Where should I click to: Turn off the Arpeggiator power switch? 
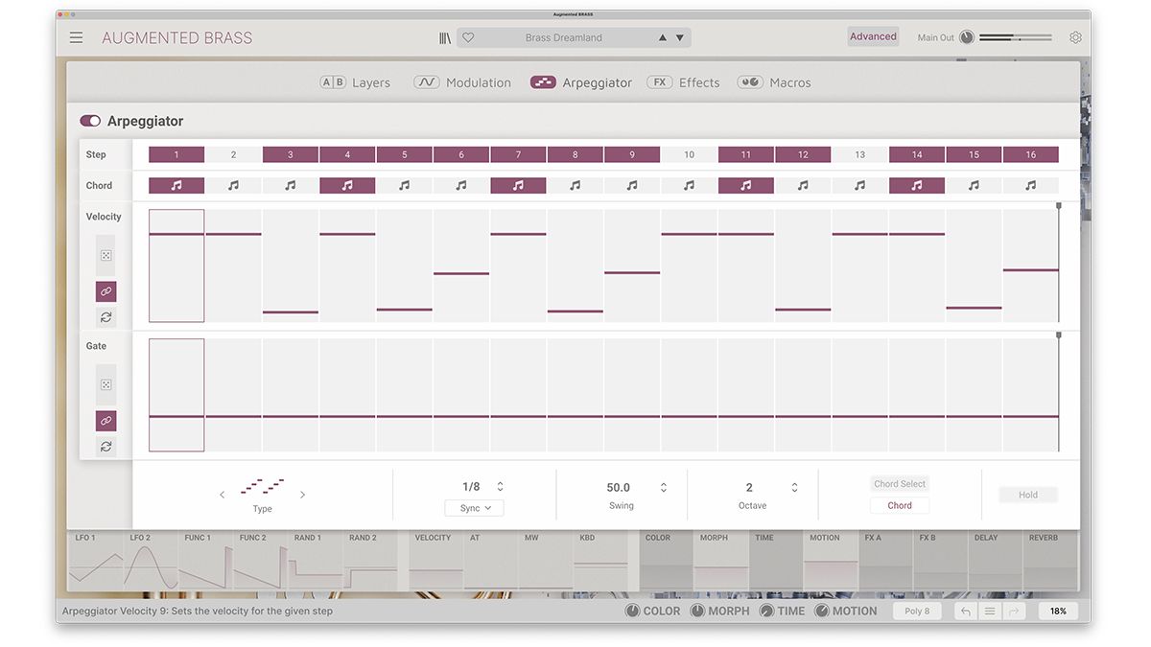tap(90, 121)
